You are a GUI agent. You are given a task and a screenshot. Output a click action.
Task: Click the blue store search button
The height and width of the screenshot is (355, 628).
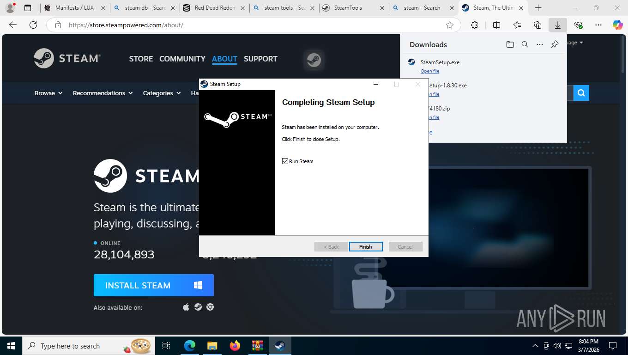[581, 93]
